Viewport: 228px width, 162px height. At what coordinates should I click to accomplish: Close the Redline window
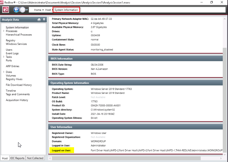pyautogui.click(x=222, y=2)
